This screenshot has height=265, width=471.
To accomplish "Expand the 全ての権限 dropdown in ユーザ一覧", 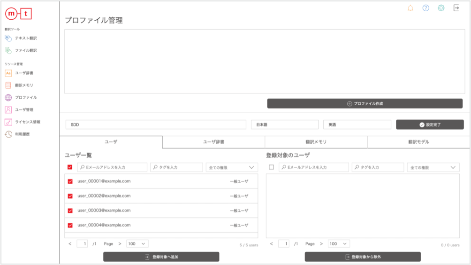I will (x=232, y=167).
